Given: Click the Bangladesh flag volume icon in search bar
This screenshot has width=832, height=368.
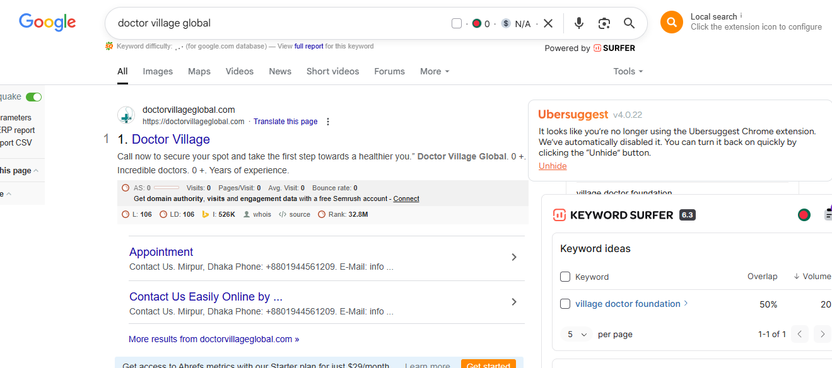Looking at the screenshot, I should coord(477,23).
